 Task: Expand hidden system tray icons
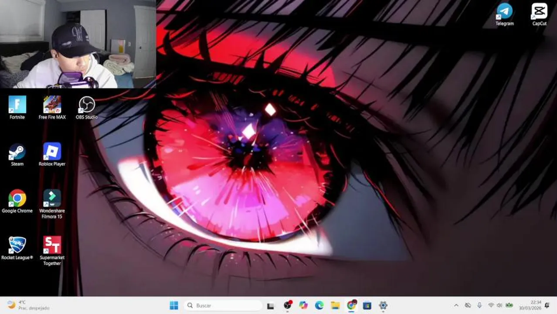456,305
